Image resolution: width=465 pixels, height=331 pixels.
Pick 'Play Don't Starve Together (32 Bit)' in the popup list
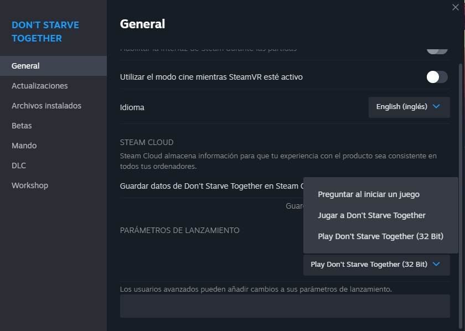click(x=380, y=236)
